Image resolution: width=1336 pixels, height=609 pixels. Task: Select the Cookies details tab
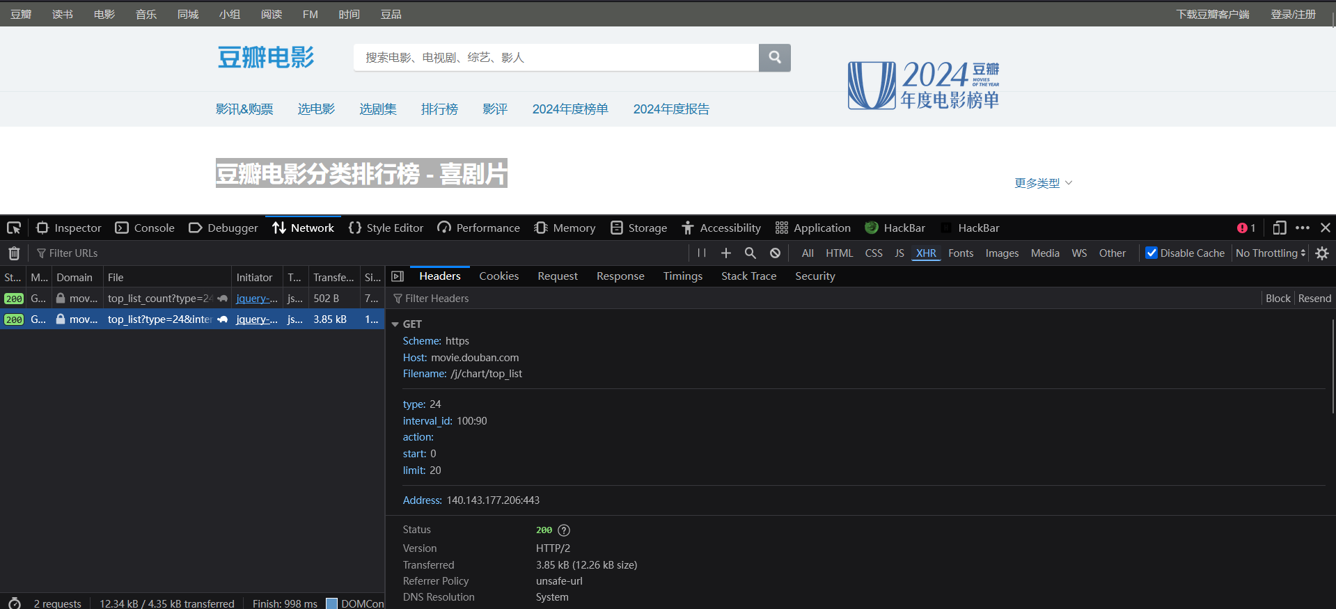(x=499, y=276)
